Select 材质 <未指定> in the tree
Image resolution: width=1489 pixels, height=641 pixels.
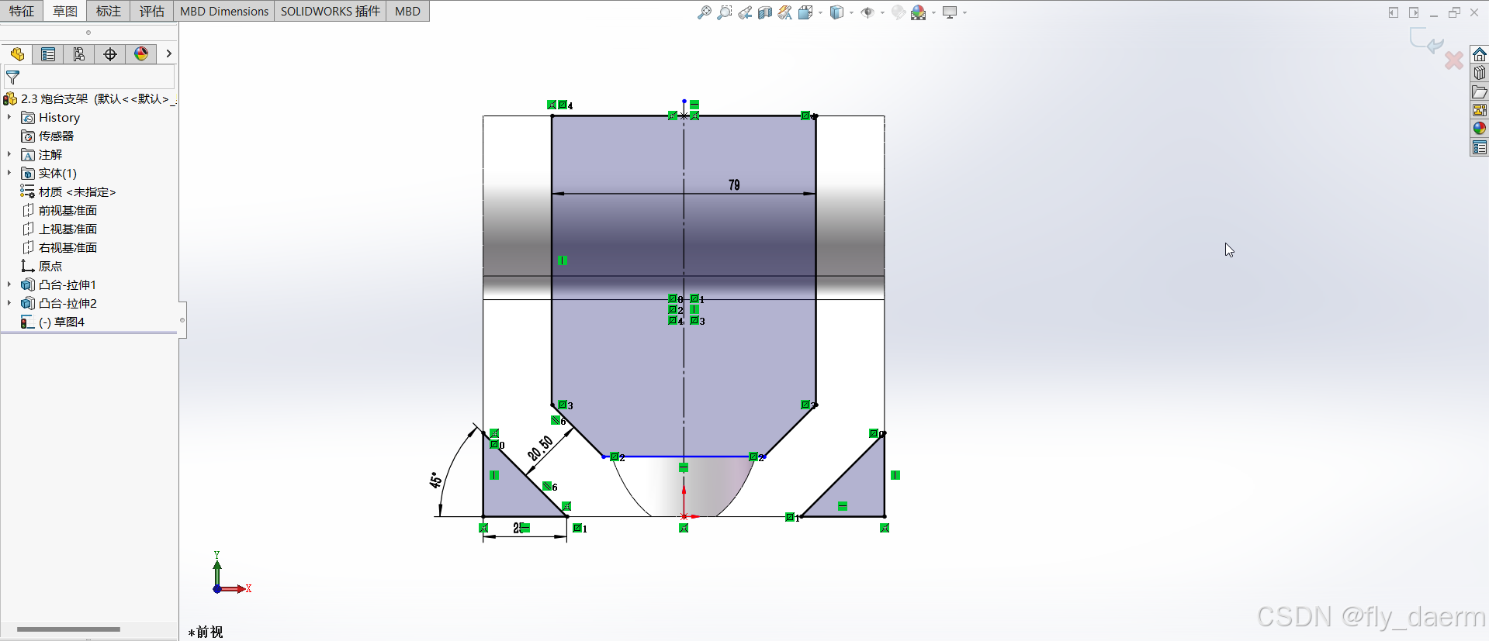pos(68,191)
